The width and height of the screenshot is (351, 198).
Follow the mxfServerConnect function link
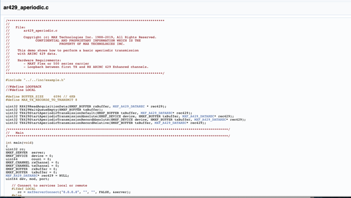pos(43,192)
